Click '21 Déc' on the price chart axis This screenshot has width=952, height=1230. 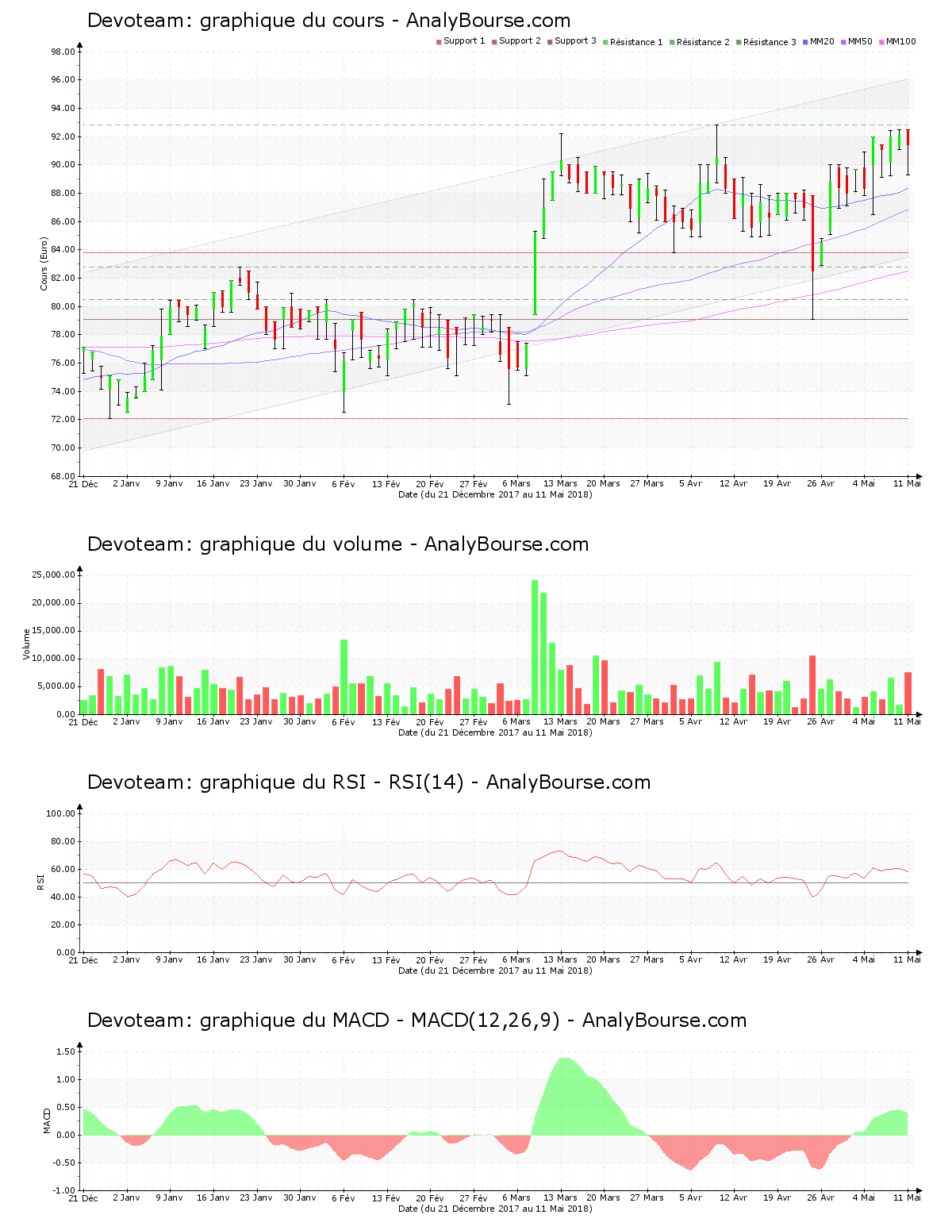83,484
